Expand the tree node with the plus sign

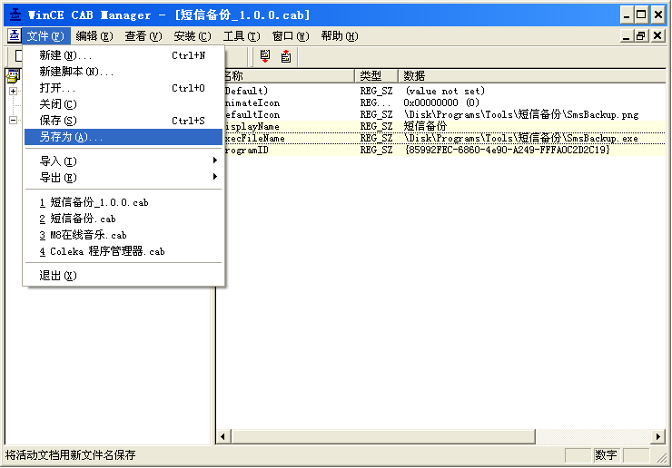[14, 92]
